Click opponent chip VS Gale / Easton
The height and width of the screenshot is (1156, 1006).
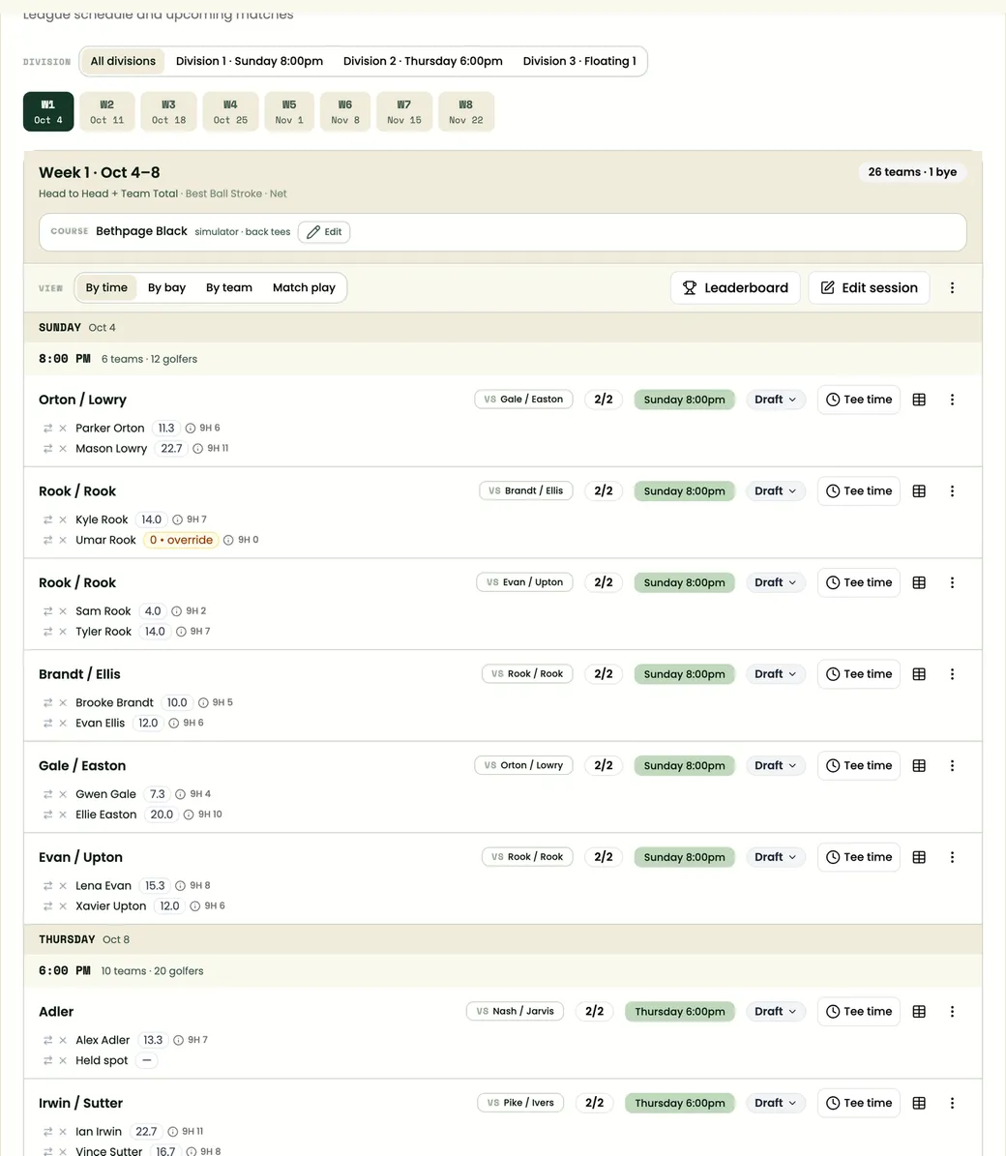[x=523, y=400]
